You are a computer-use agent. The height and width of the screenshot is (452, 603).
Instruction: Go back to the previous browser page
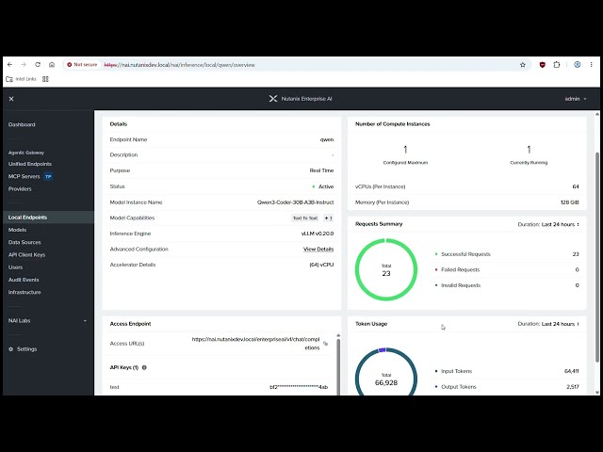[x=10, y=65]
